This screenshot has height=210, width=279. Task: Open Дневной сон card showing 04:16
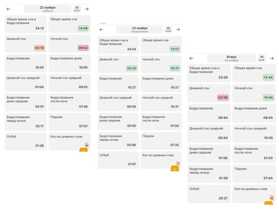[x=26, y=43]
